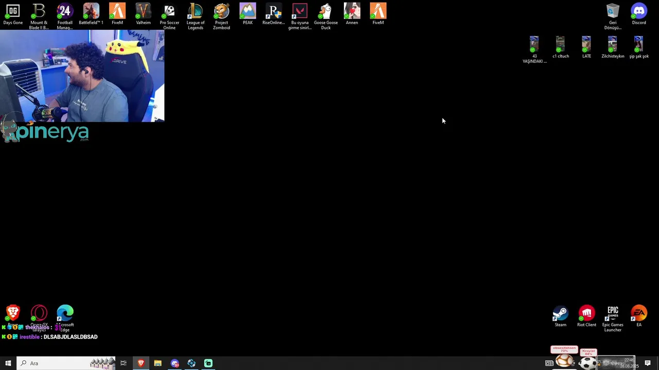The height and width of the screenshot is (370, 659).
Task: Click the 'Ara' taskbar search box
Action: (66, 363)
